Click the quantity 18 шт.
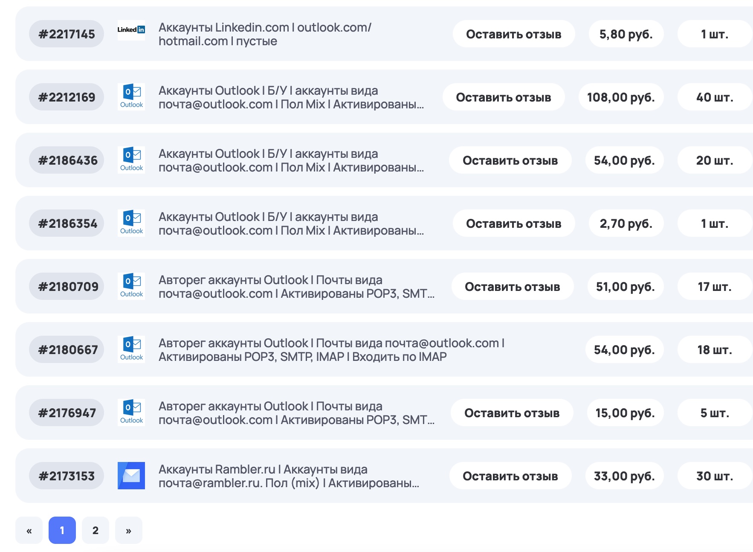The width and height of the screenshot is (753, 552). point(715,349)
